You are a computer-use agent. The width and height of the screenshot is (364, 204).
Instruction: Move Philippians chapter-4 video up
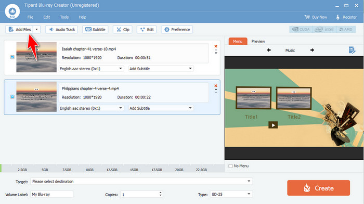(x=216, y=90)
